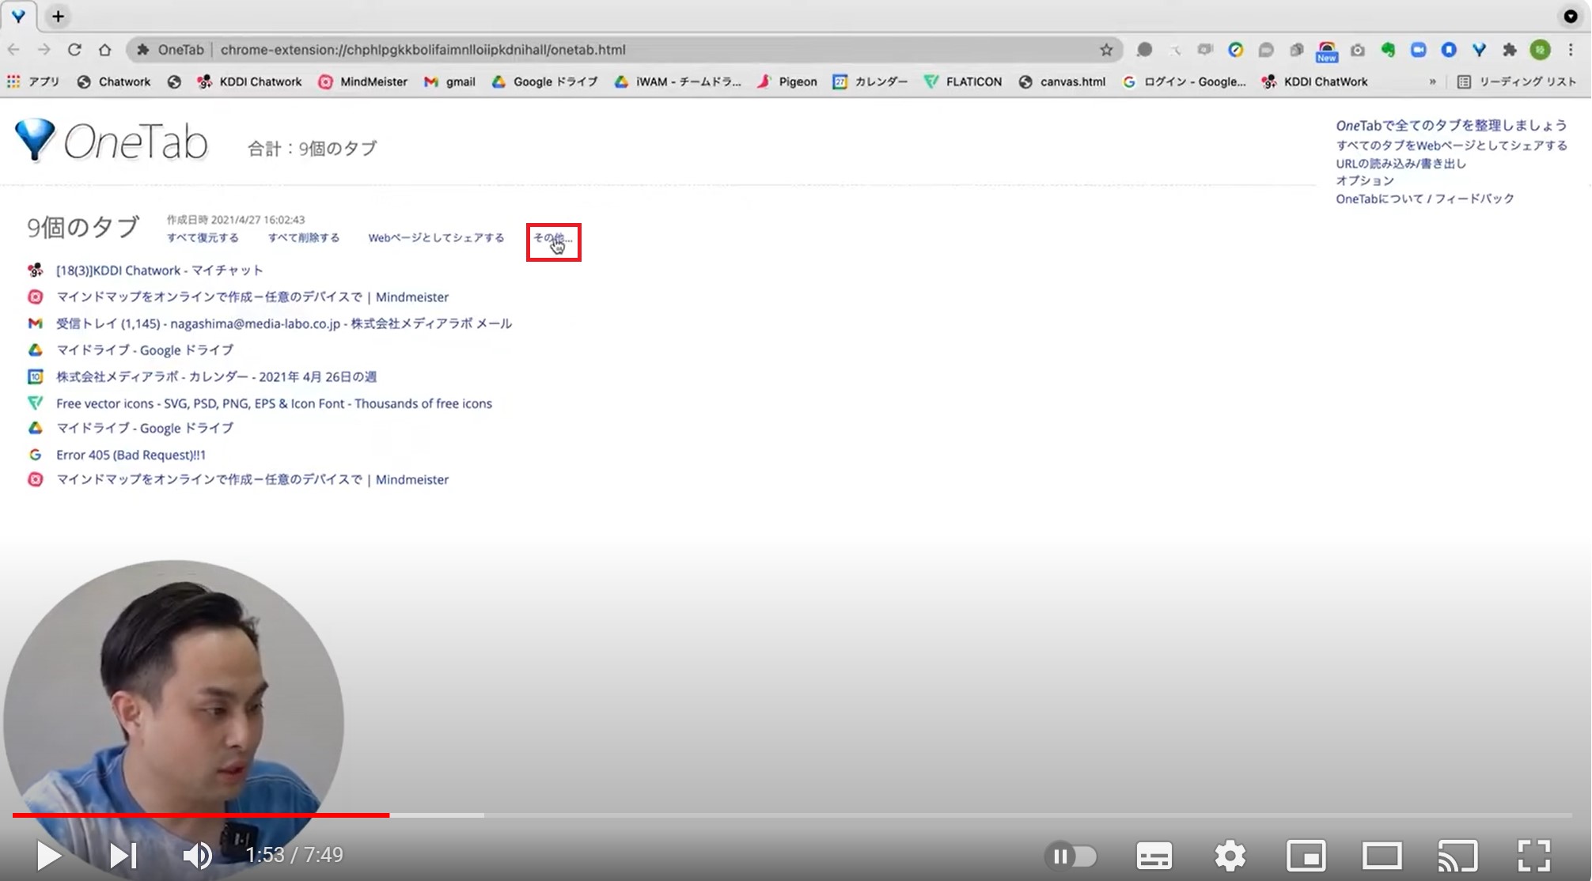Open saved tab Free vector icons
1592x881 pixels.
[x=274, y=403]
